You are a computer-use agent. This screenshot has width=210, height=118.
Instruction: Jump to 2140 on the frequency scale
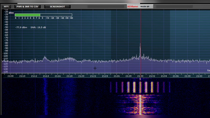[199, 76]
